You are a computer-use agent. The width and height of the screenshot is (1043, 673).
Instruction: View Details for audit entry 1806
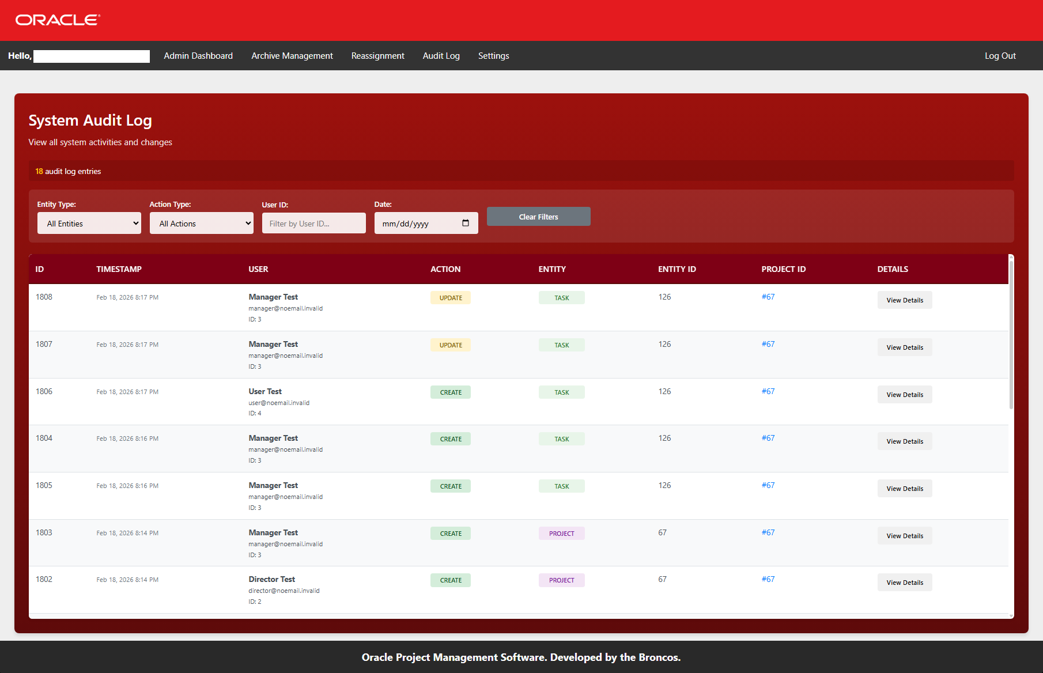tap(905, 395)
